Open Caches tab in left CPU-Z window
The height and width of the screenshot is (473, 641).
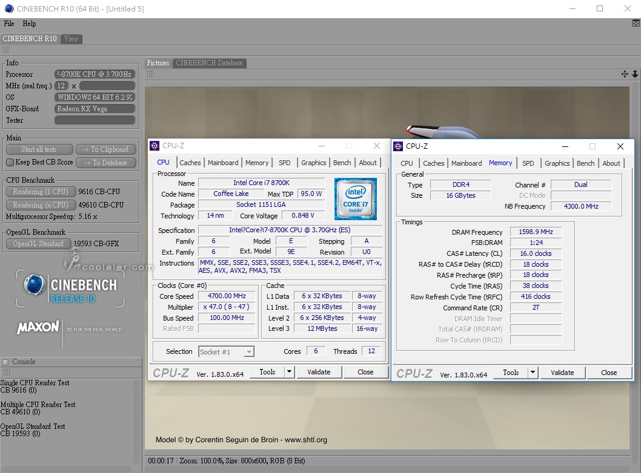coord(190,163)
